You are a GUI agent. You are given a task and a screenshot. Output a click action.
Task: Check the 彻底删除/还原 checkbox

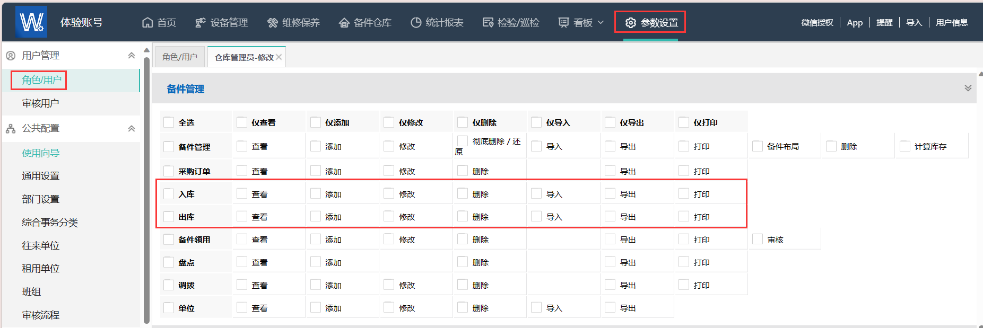463,141
